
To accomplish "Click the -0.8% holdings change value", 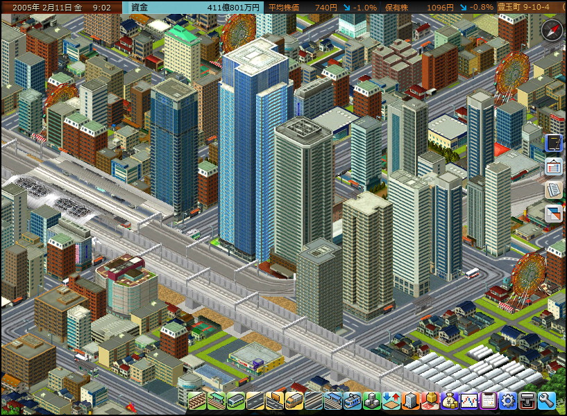I will 482,7.
